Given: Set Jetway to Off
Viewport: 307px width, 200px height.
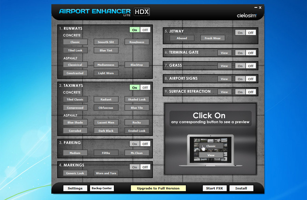Looking at the screenshot, I should (x=251, y=33).
